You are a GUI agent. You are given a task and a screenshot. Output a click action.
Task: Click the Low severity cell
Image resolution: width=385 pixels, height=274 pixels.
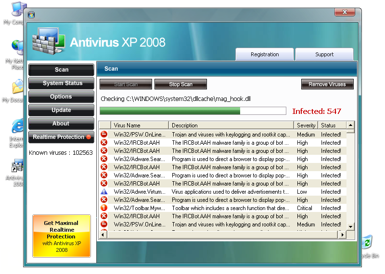[302, 192]
